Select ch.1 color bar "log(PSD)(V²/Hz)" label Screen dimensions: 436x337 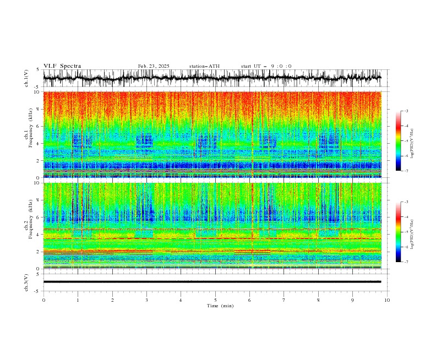[412, 144]
